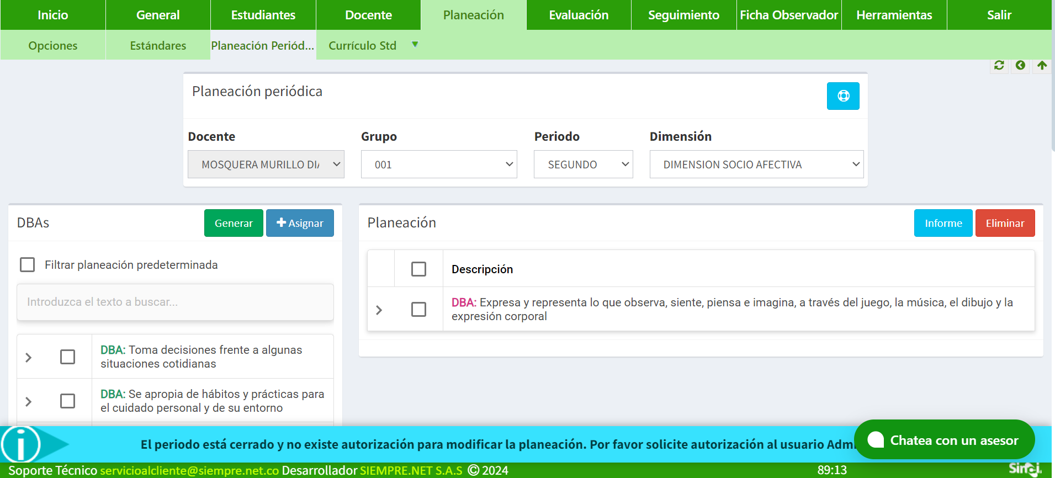The height and width of the screenshot is (478, 1055).
Task: Enable Filtrar planeación predeterminada checkbox
Action: coord(28,265)
